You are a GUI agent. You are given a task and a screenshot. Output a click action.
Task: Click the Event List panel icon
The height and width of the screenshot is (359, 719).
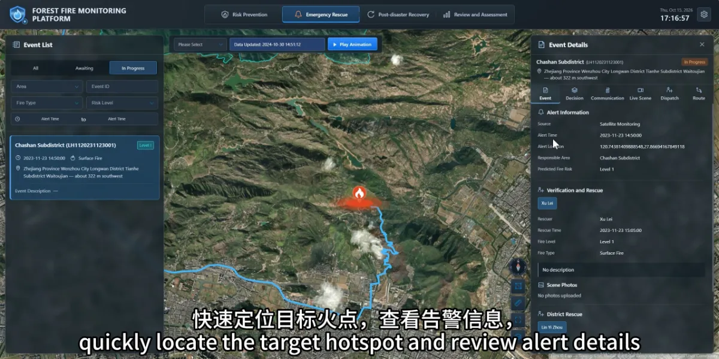coord(16,44)
